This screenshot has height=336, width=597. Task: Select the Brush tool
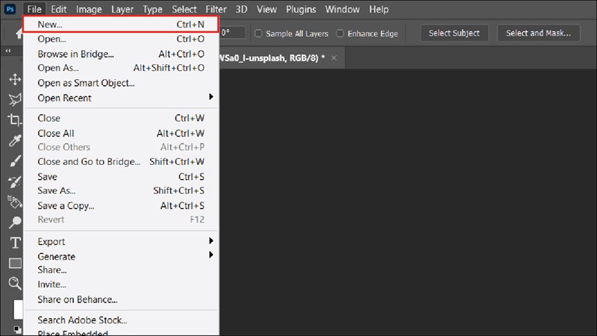tap(15, 161)
